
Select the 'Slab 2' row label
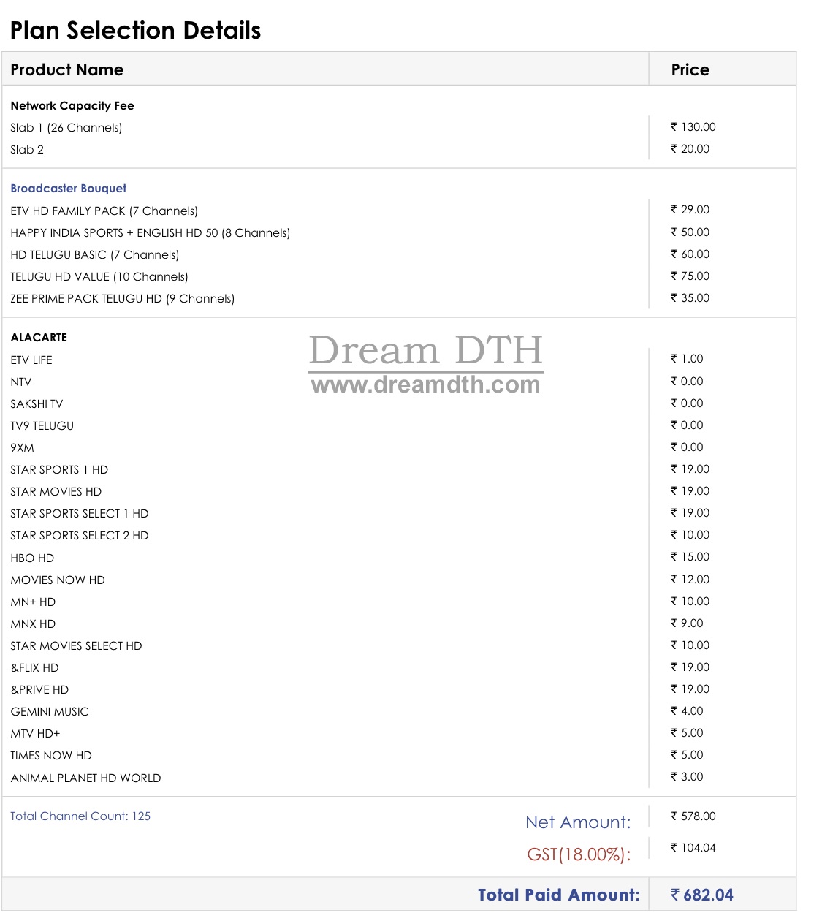click(27, 149)
